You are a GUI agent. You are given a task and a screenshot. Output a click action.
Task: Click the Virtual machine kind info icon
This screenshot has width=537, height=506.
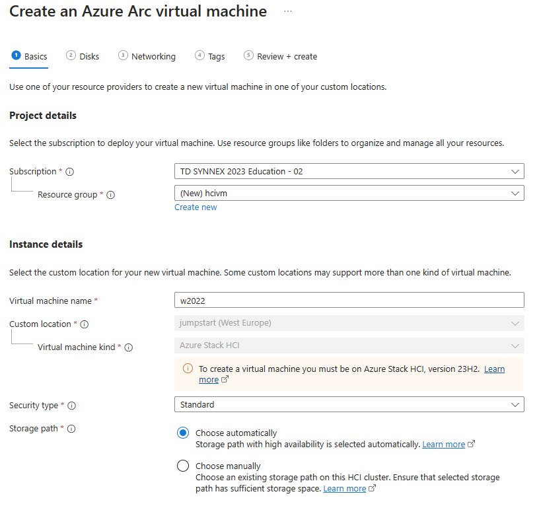[128, 347]
